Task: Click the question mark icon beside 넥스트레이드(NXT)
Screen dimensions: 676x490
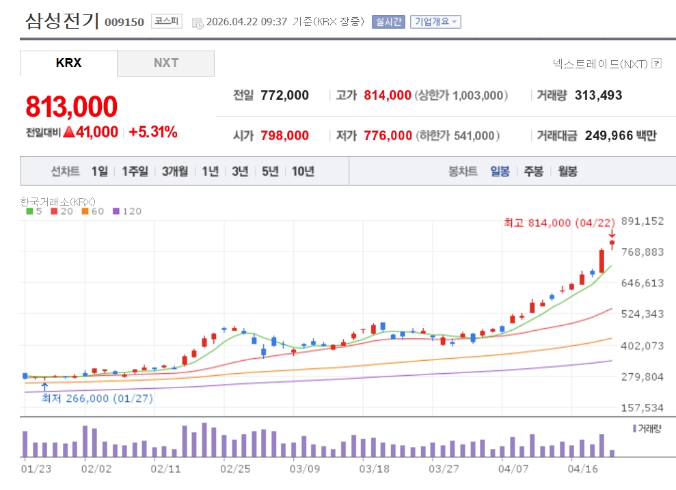Action: (x=657, y=64)
